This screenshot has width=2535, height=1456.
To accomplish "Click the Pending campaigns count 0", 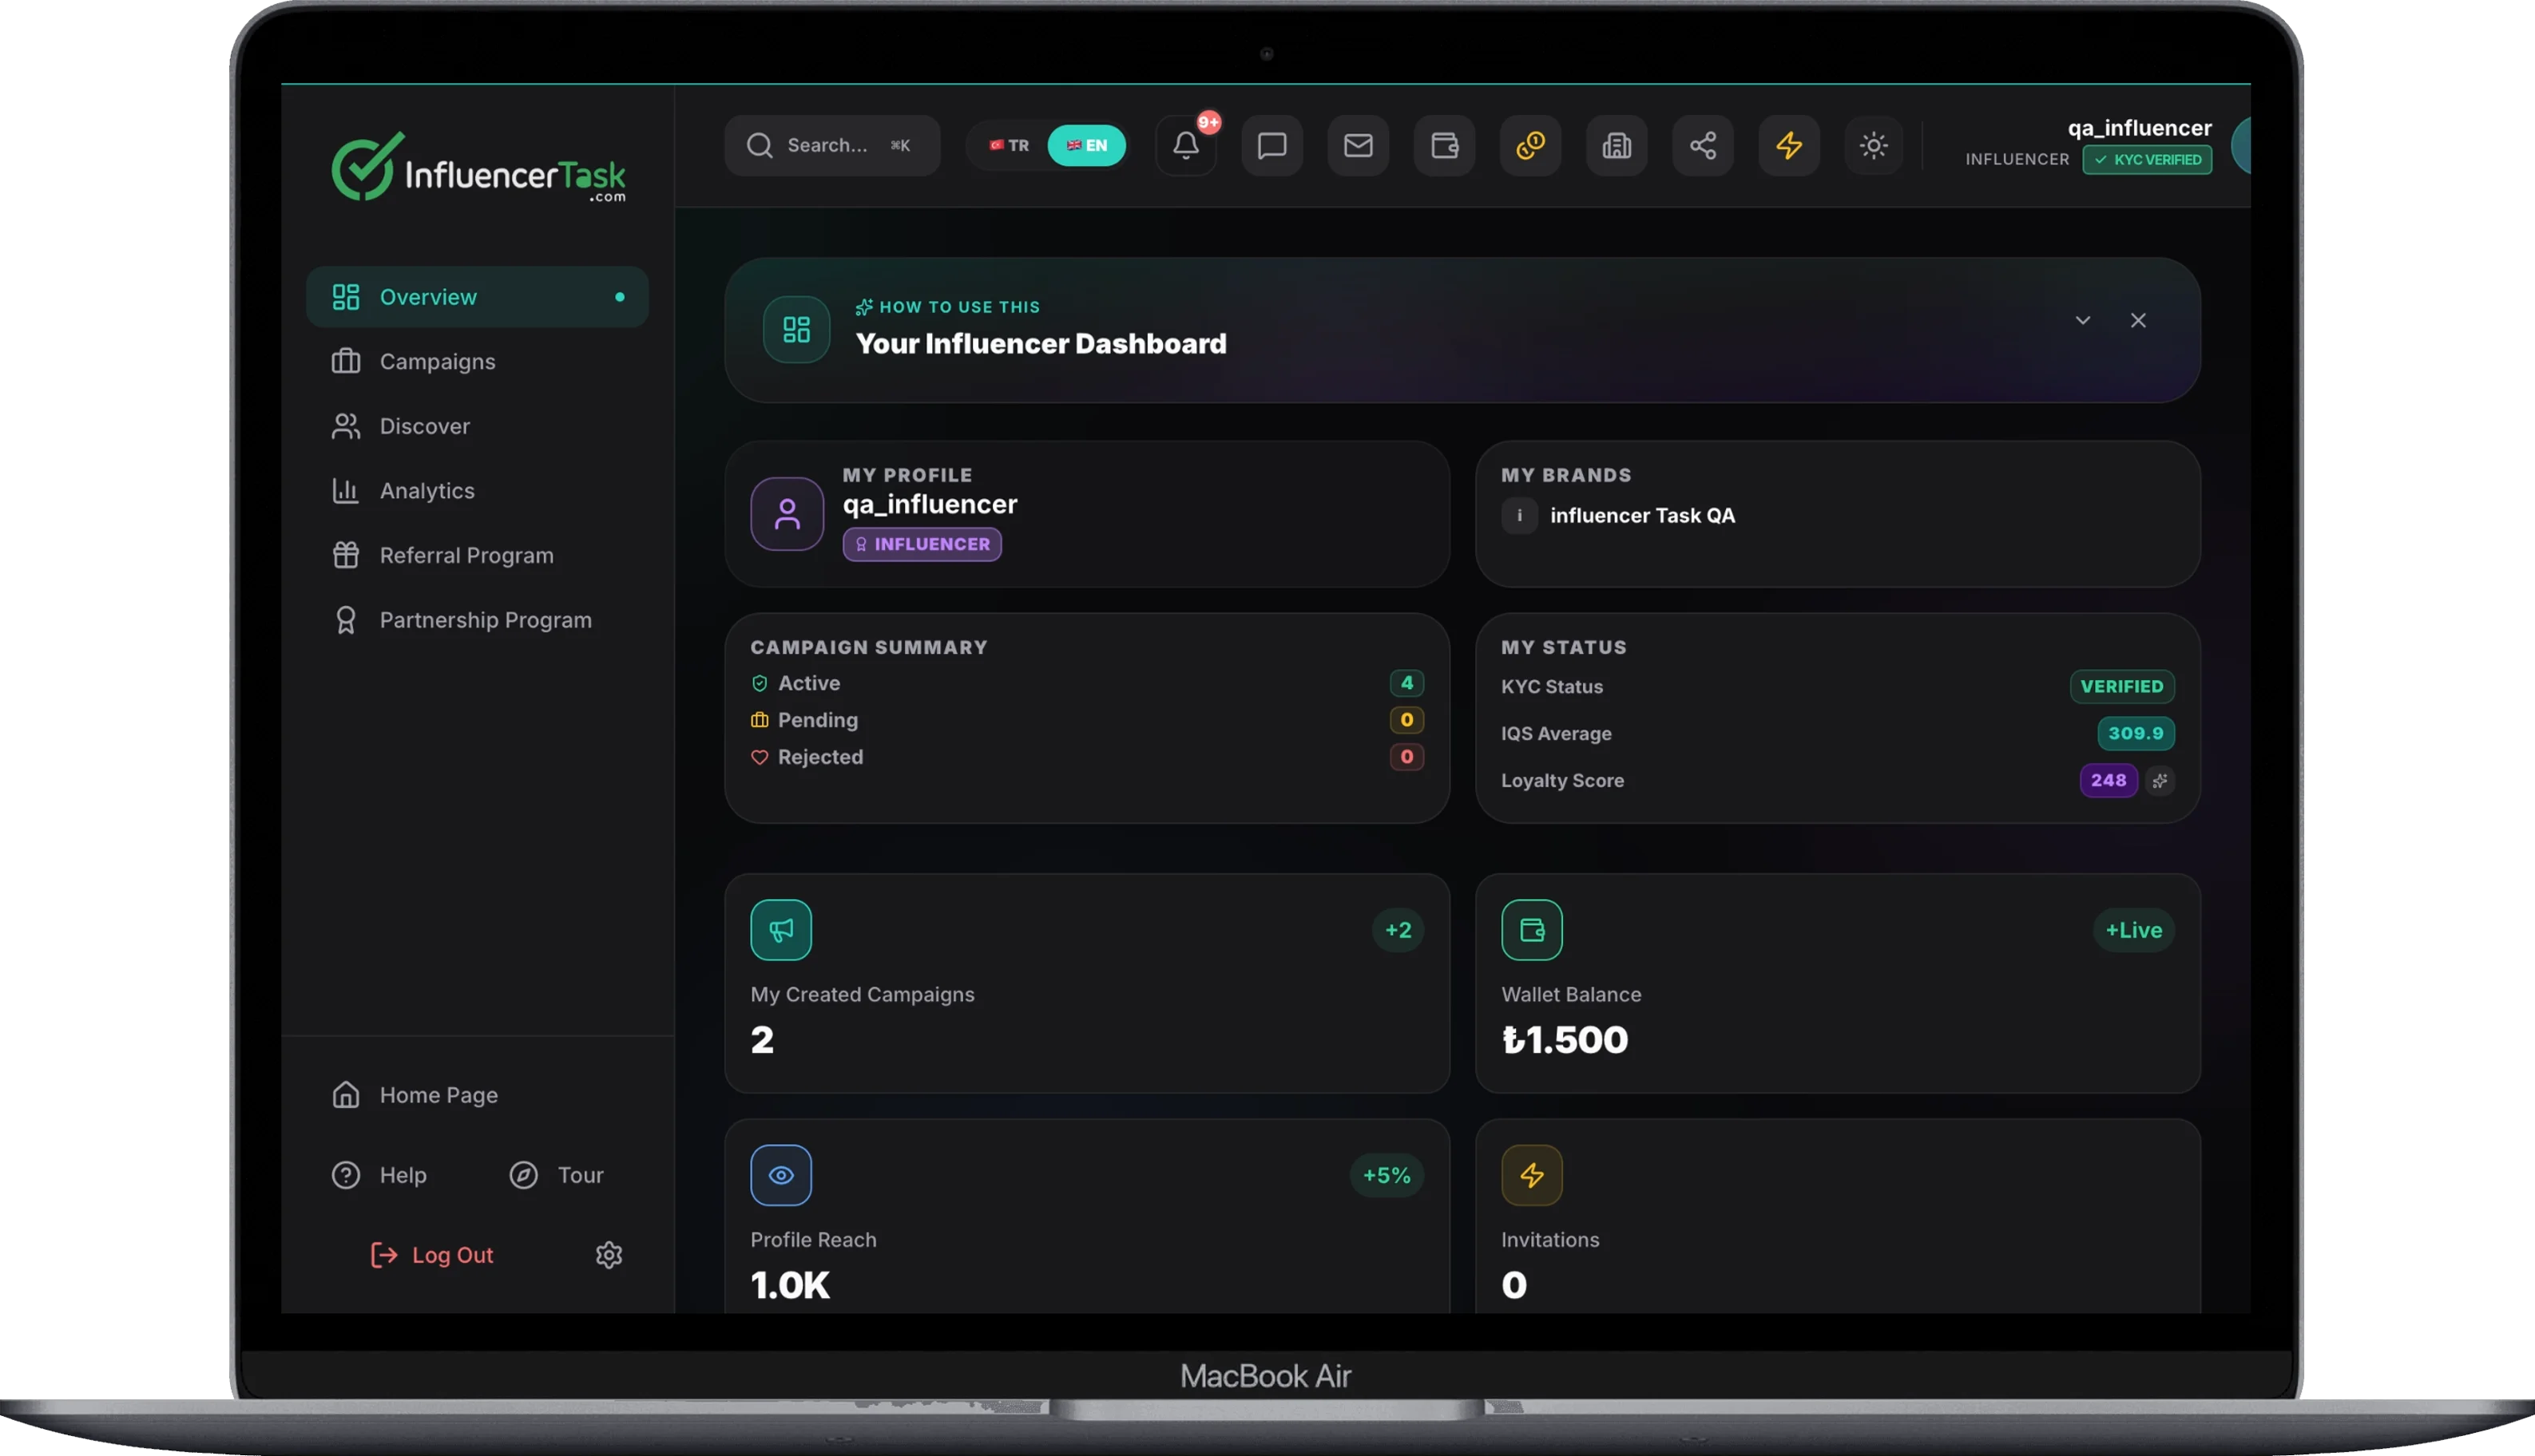I will (x=1406, y=720).
